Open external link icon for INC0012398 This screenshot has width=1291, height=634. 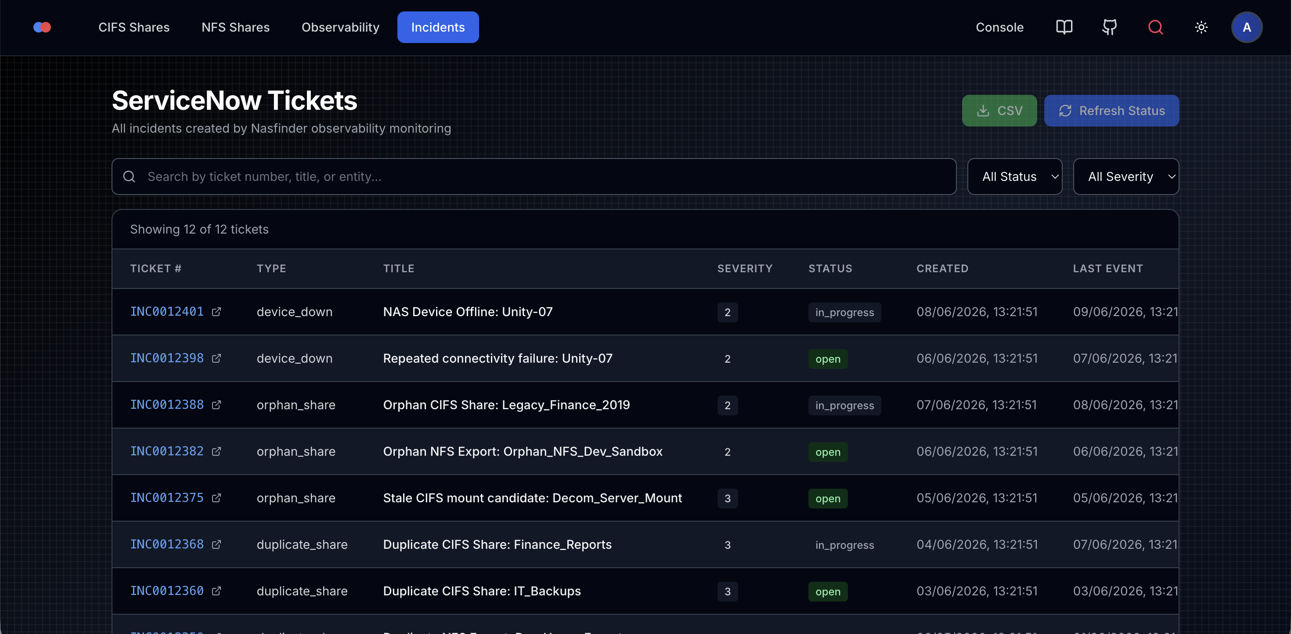point(216,358)
